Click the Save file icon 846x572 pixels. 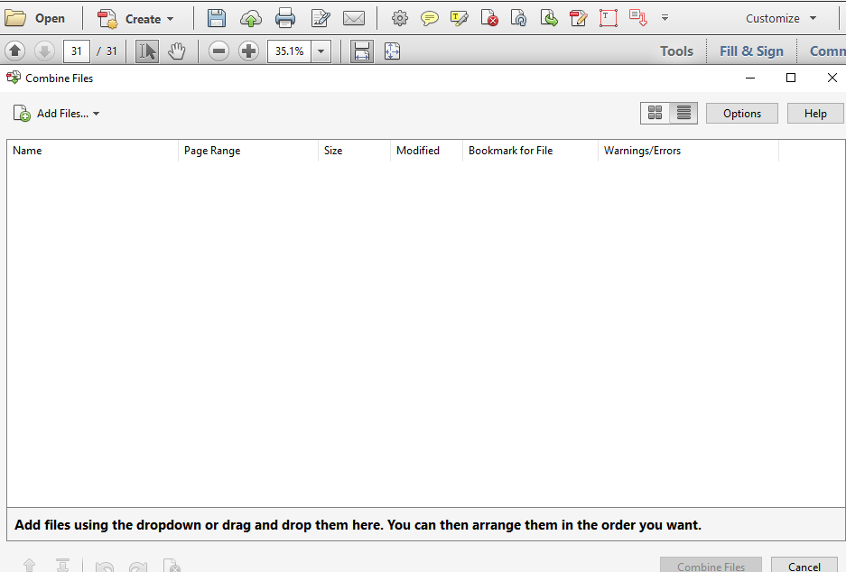[x=217, y=18]
